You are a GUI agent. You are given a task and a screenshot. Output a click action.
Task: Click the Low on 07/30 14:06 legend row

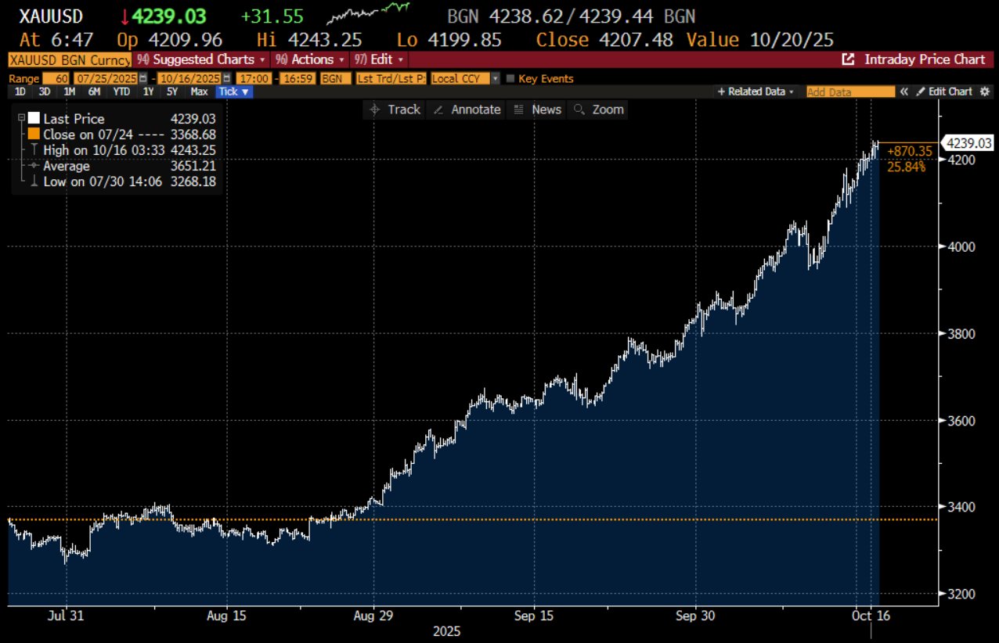(x=121, y=181)
